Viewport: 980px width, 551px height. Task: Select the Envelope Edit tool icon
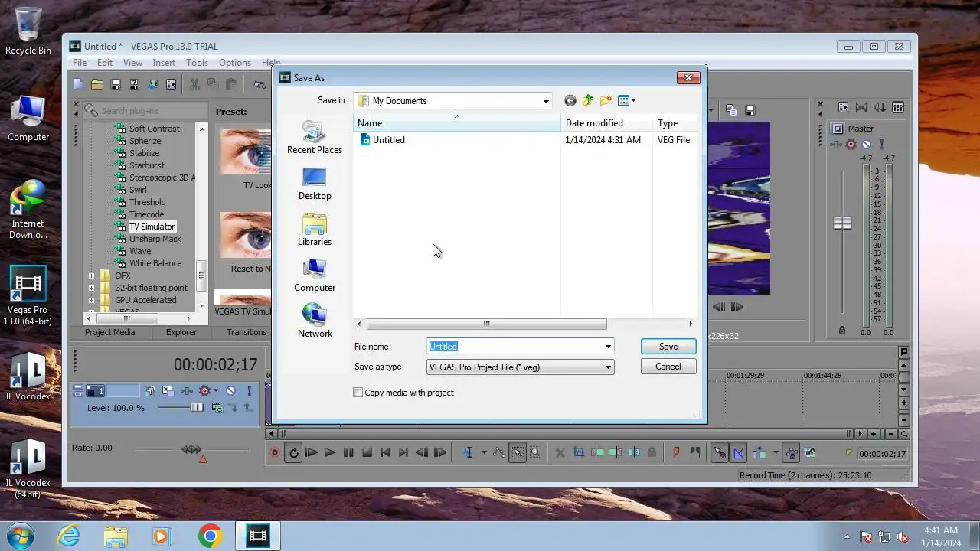[x=499, y=453]
